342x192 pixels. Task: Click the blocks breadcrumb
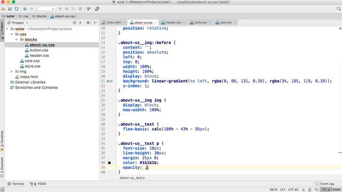(x=40, y=17)
